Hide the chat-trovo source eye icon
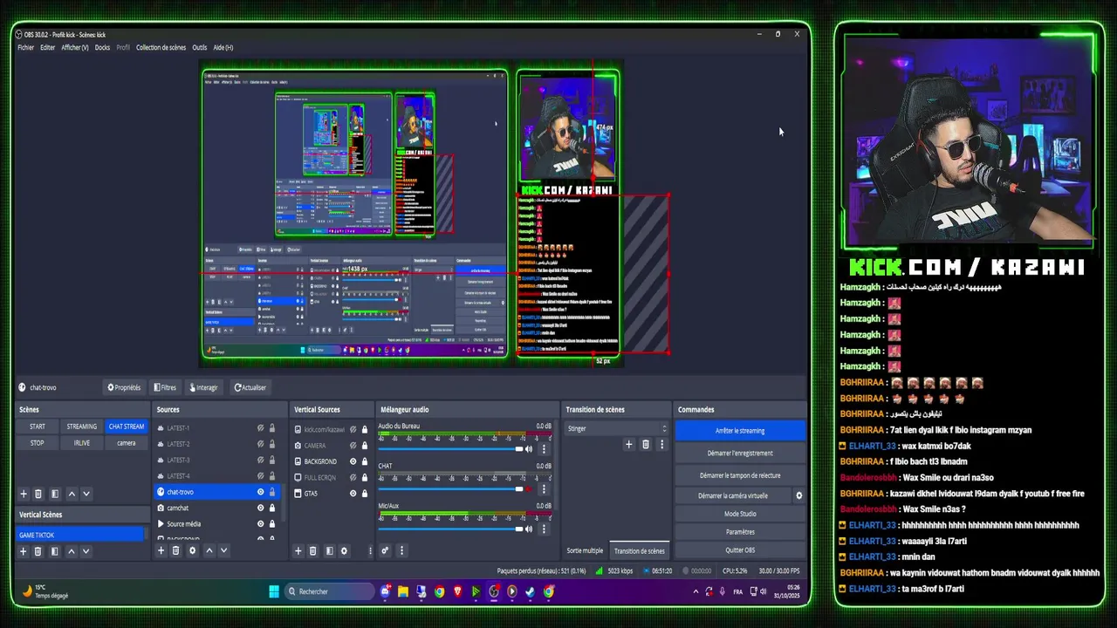 coord(260,492)
